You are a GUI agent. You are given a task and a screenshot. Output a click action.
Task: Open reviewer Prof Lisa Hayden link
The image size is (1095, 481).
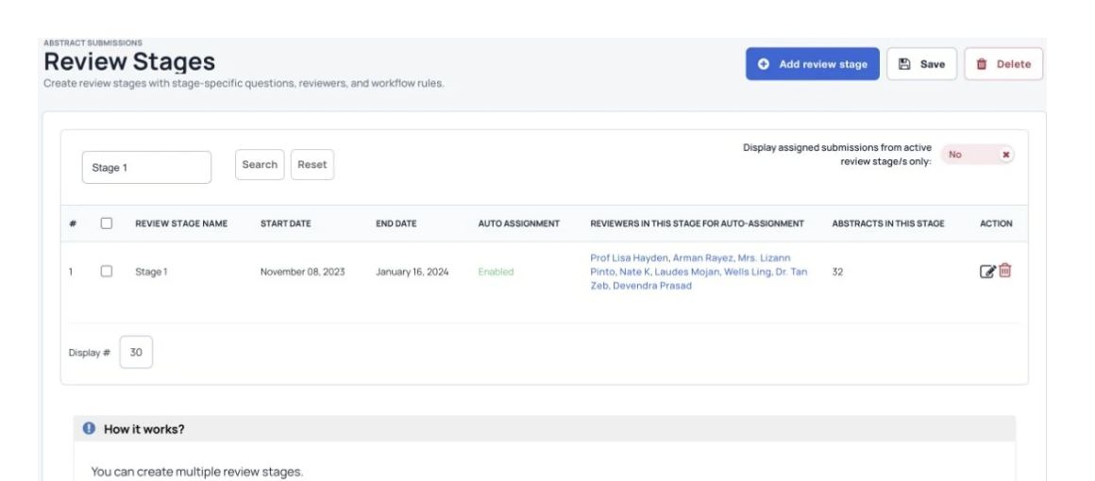coord(630,257)
